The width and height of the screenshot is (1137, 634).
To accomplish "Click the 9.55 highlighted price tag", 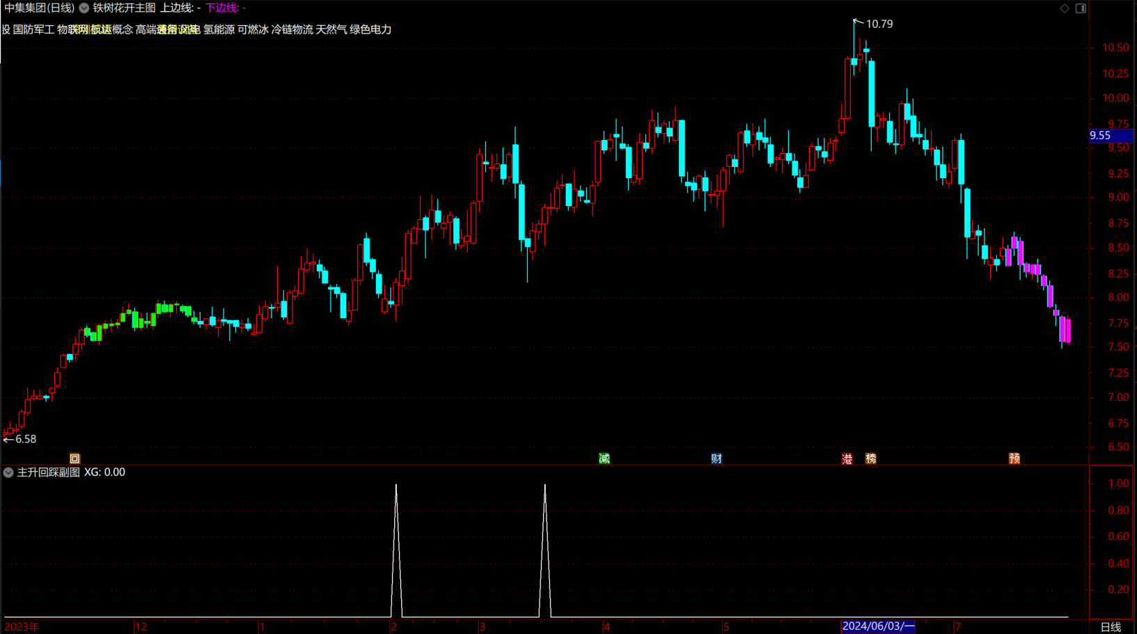I will 1111,136.
